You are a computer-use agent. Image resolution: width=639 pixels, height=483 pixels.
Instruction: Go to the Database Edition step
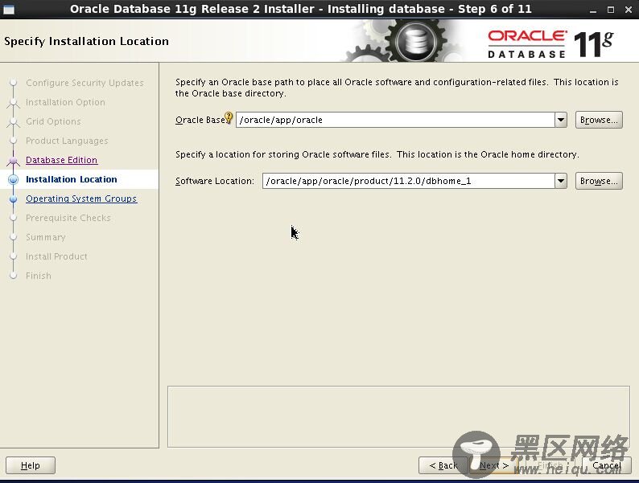[x=61, y=160]
